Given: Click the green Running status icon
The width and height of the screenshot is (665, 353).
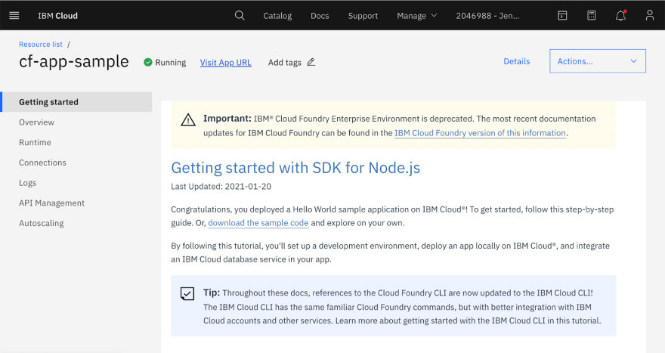Looking at the screenshot, I should (x=147, y=63).
